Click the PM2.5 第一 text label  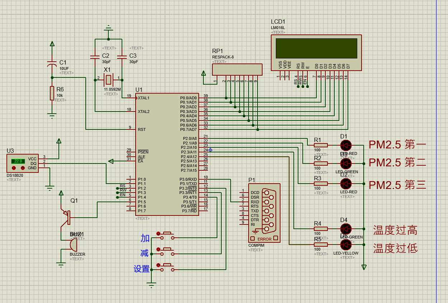397,145
